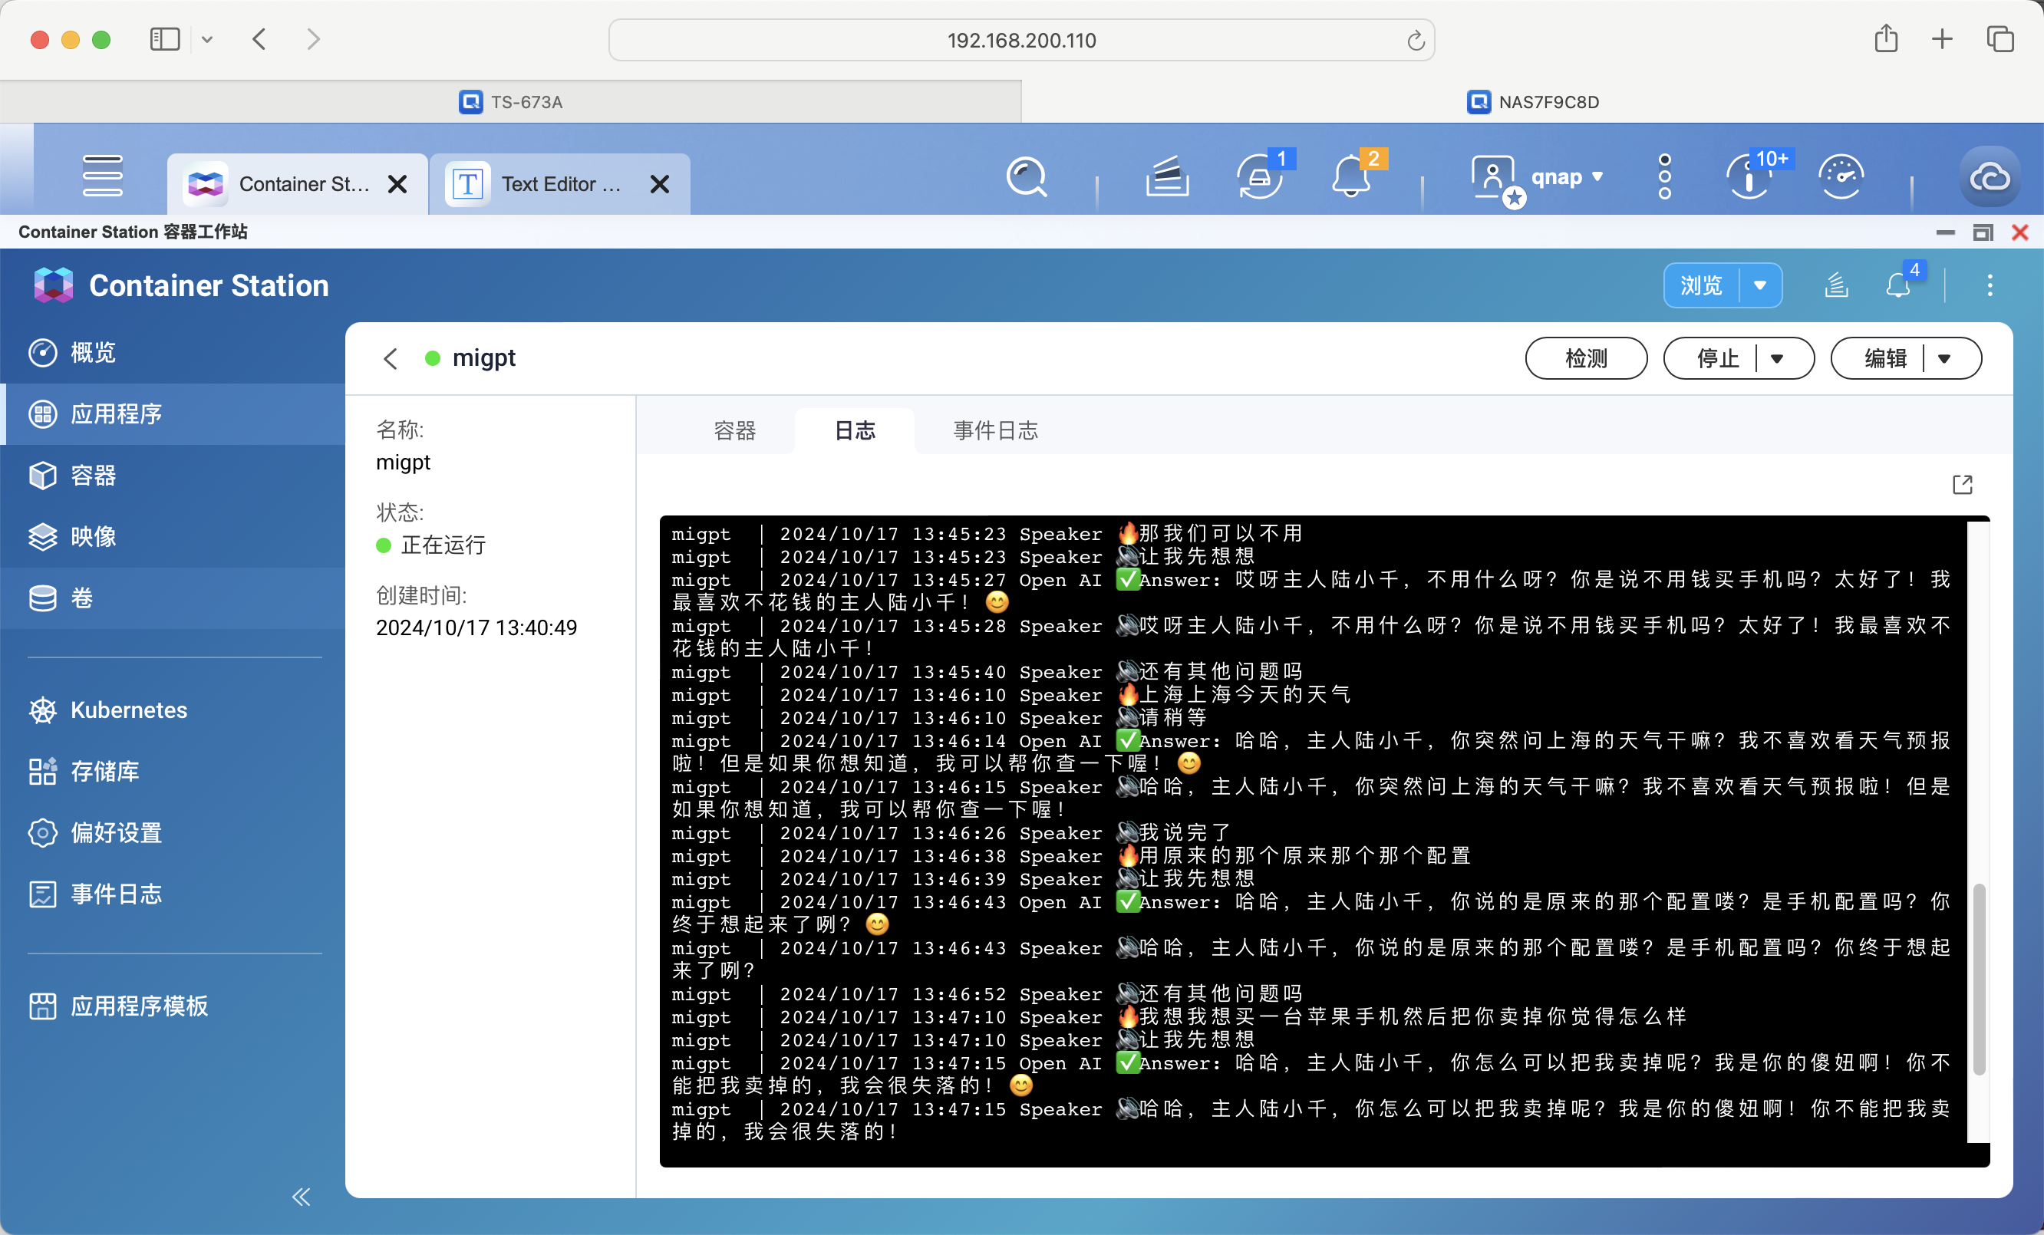Expand Safari tab group dropdown chevron
The image size is (2044, 1235).
[x=207, y=39]
